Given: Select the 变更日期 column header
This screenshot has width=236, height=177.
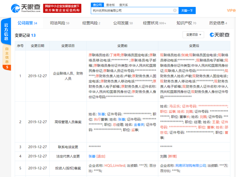Looking at the screenshot, I should 37,46.
